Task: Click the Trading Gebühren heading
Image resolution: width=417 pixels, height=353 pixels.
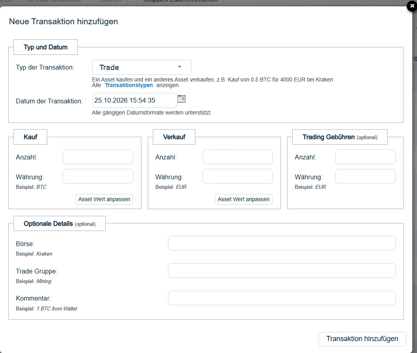Action: point(340,137)
